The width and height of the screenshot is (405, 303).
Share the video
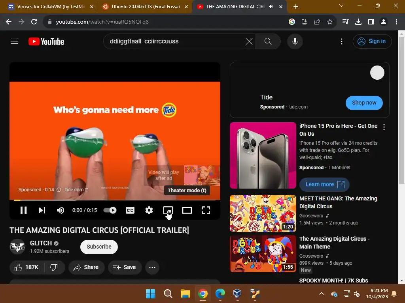pos(86,267)
